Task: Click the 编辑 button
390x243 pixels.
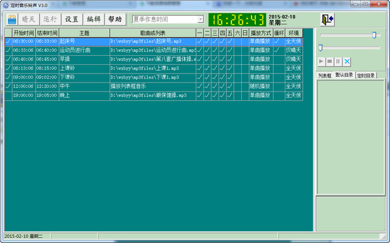Action: click(x=94, y=19)
